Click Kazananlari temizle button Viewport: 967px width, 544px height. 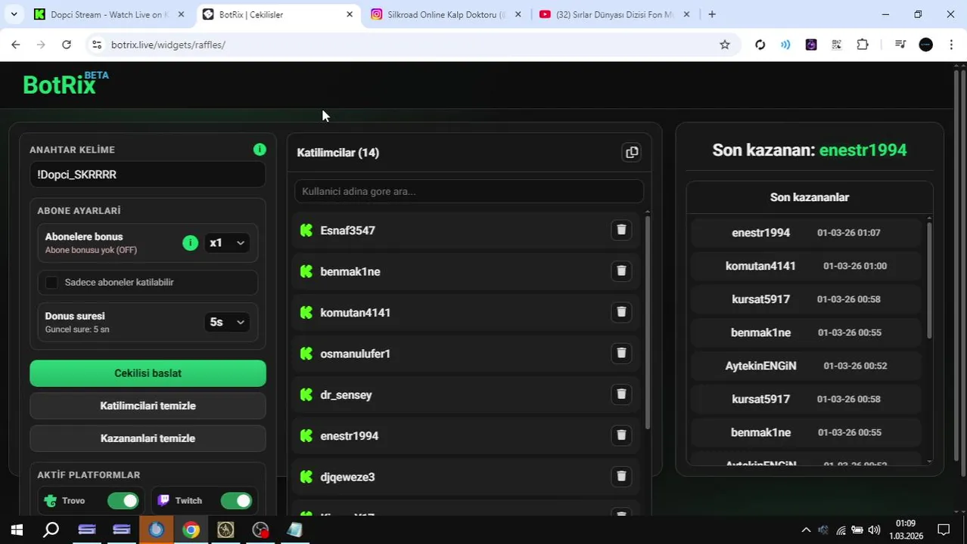pos(148,438)
